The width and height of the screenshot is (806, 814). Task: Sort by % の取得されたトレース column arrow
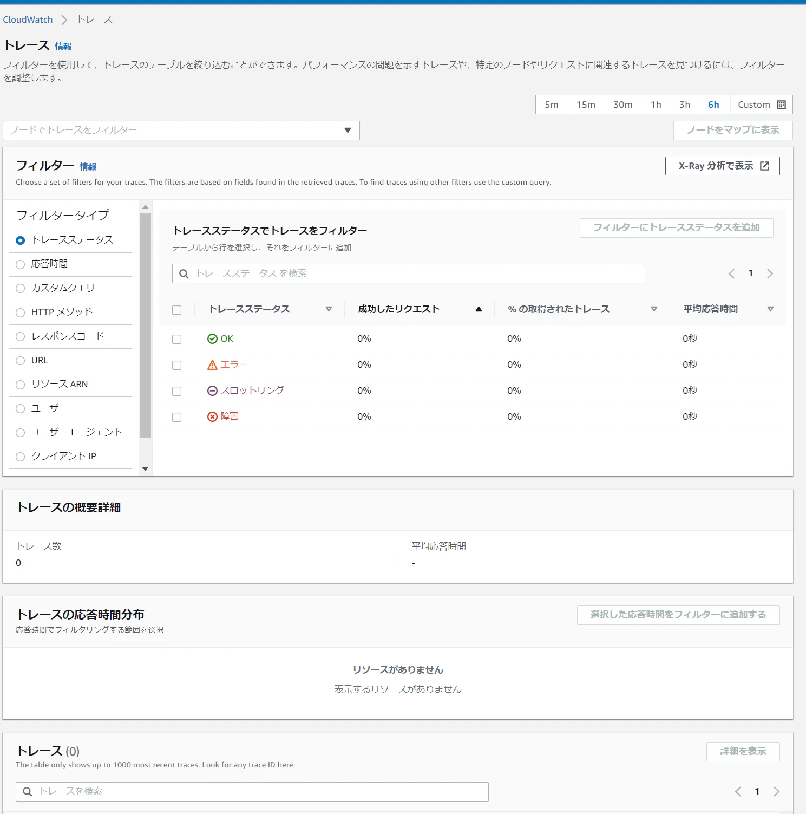[654, 309]
